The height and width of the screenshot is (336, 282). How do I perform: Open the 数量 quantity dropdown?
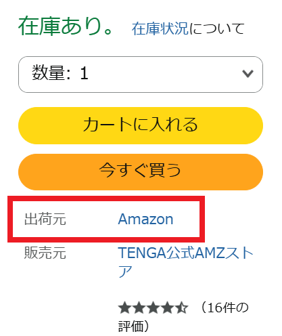pyautogui.click(x=141, y=75)
